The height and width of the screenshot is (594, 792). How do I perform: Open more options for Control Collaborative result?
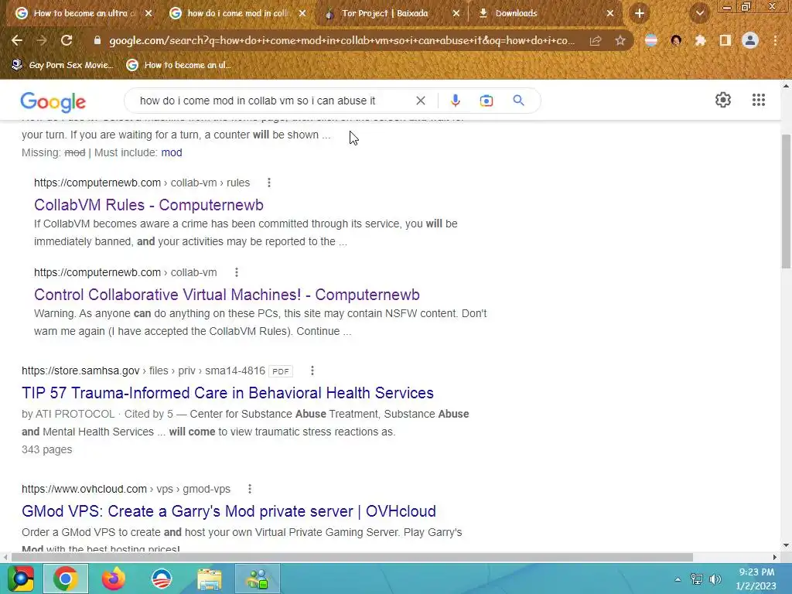pyautogui.click(x=236, y=272)
